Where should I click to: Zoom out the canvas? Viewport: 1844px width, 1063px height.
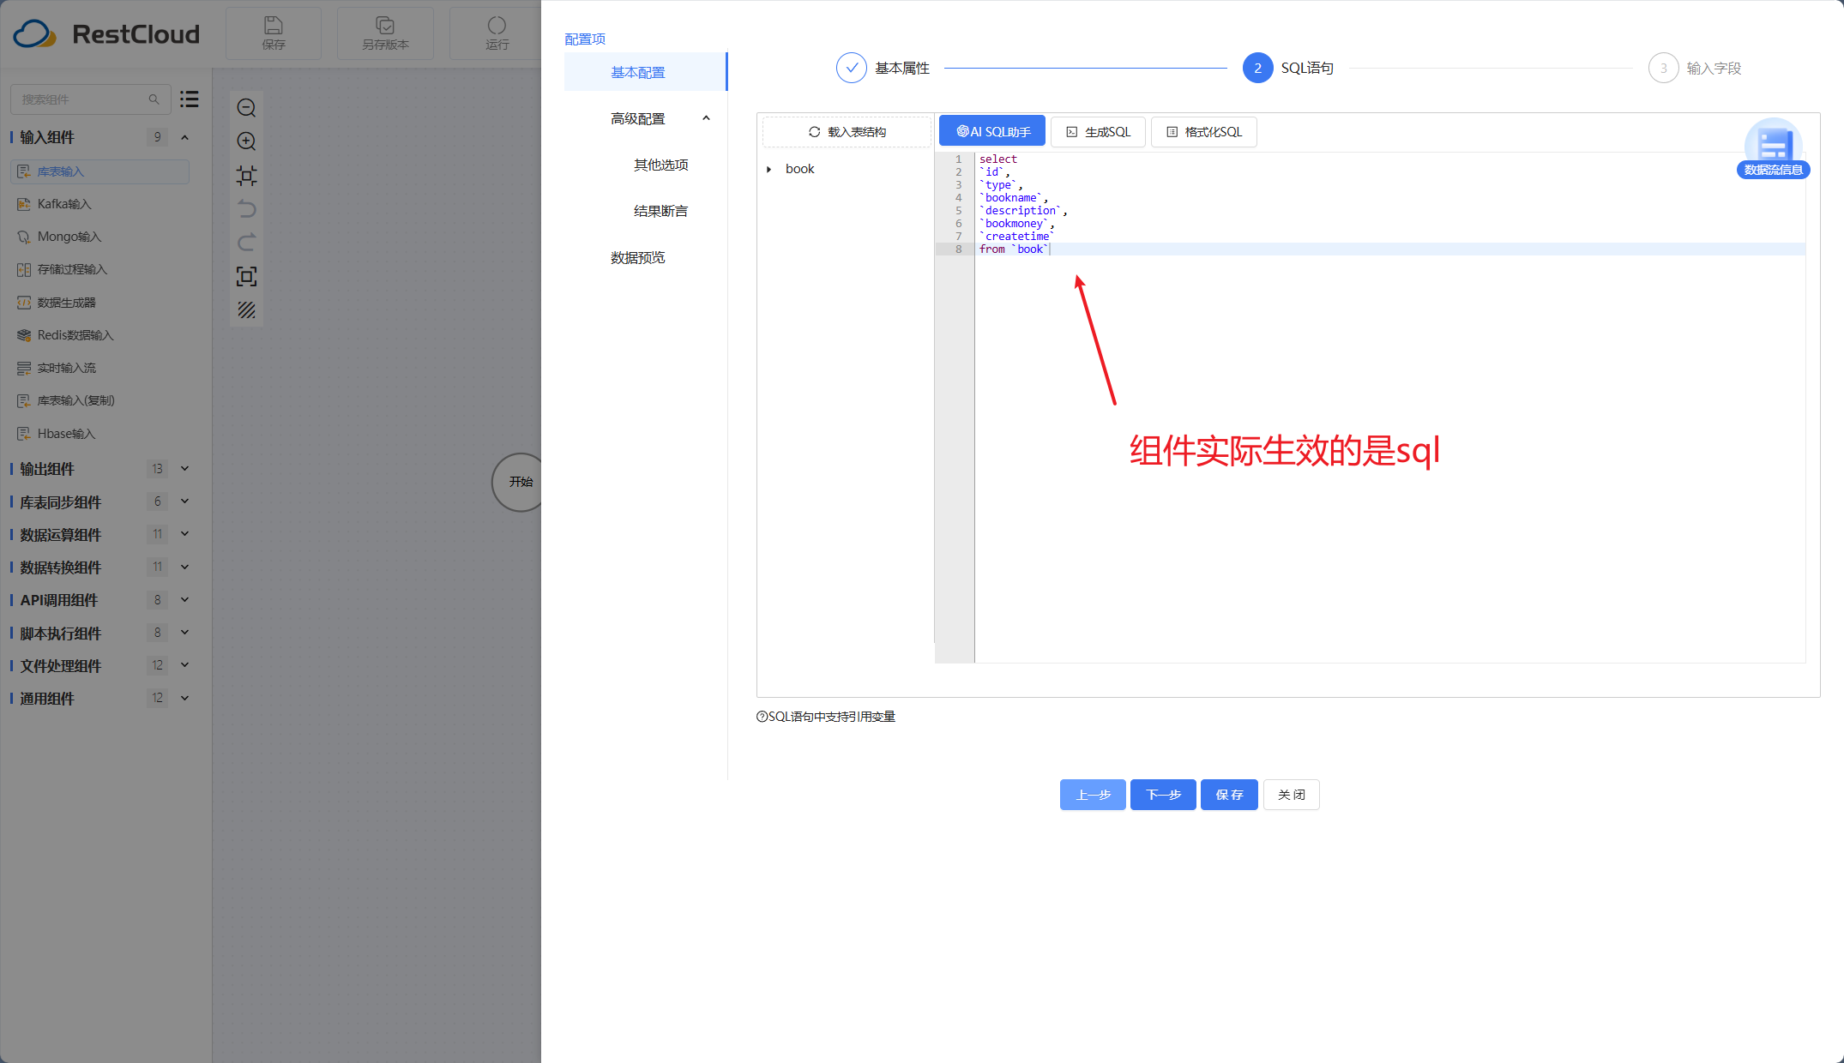246,108
